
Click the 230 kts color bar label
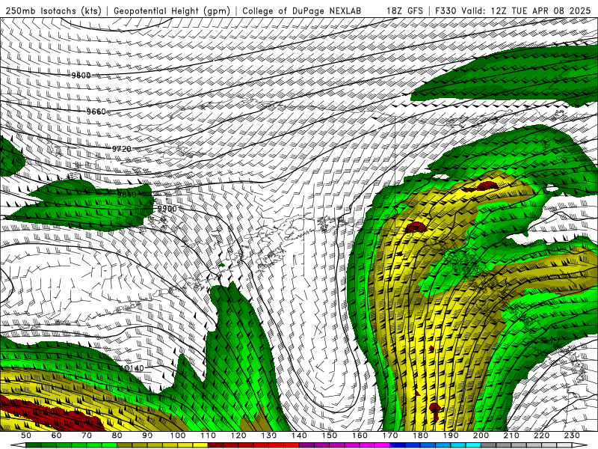572,436
